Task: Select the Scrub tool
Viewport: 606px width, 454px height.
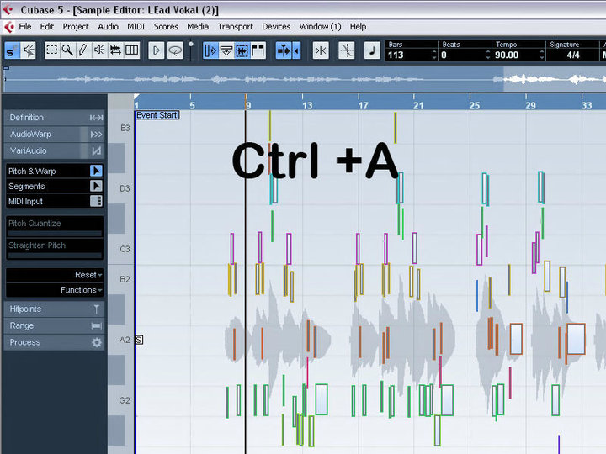Action: point(115,50)
